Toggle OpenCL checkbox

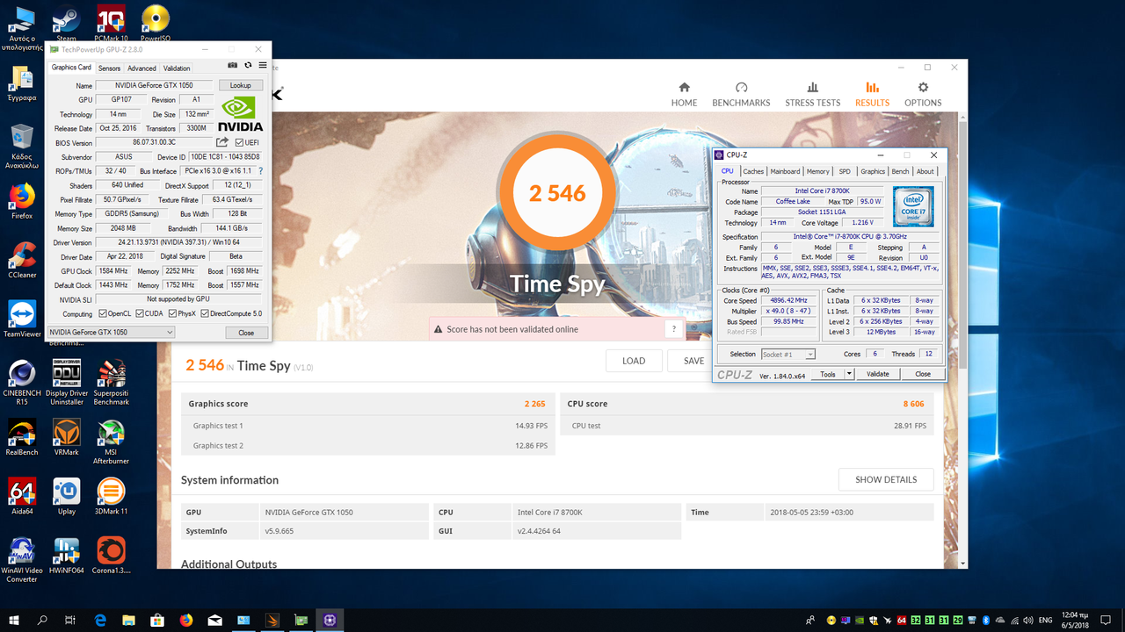click(103, 313)
